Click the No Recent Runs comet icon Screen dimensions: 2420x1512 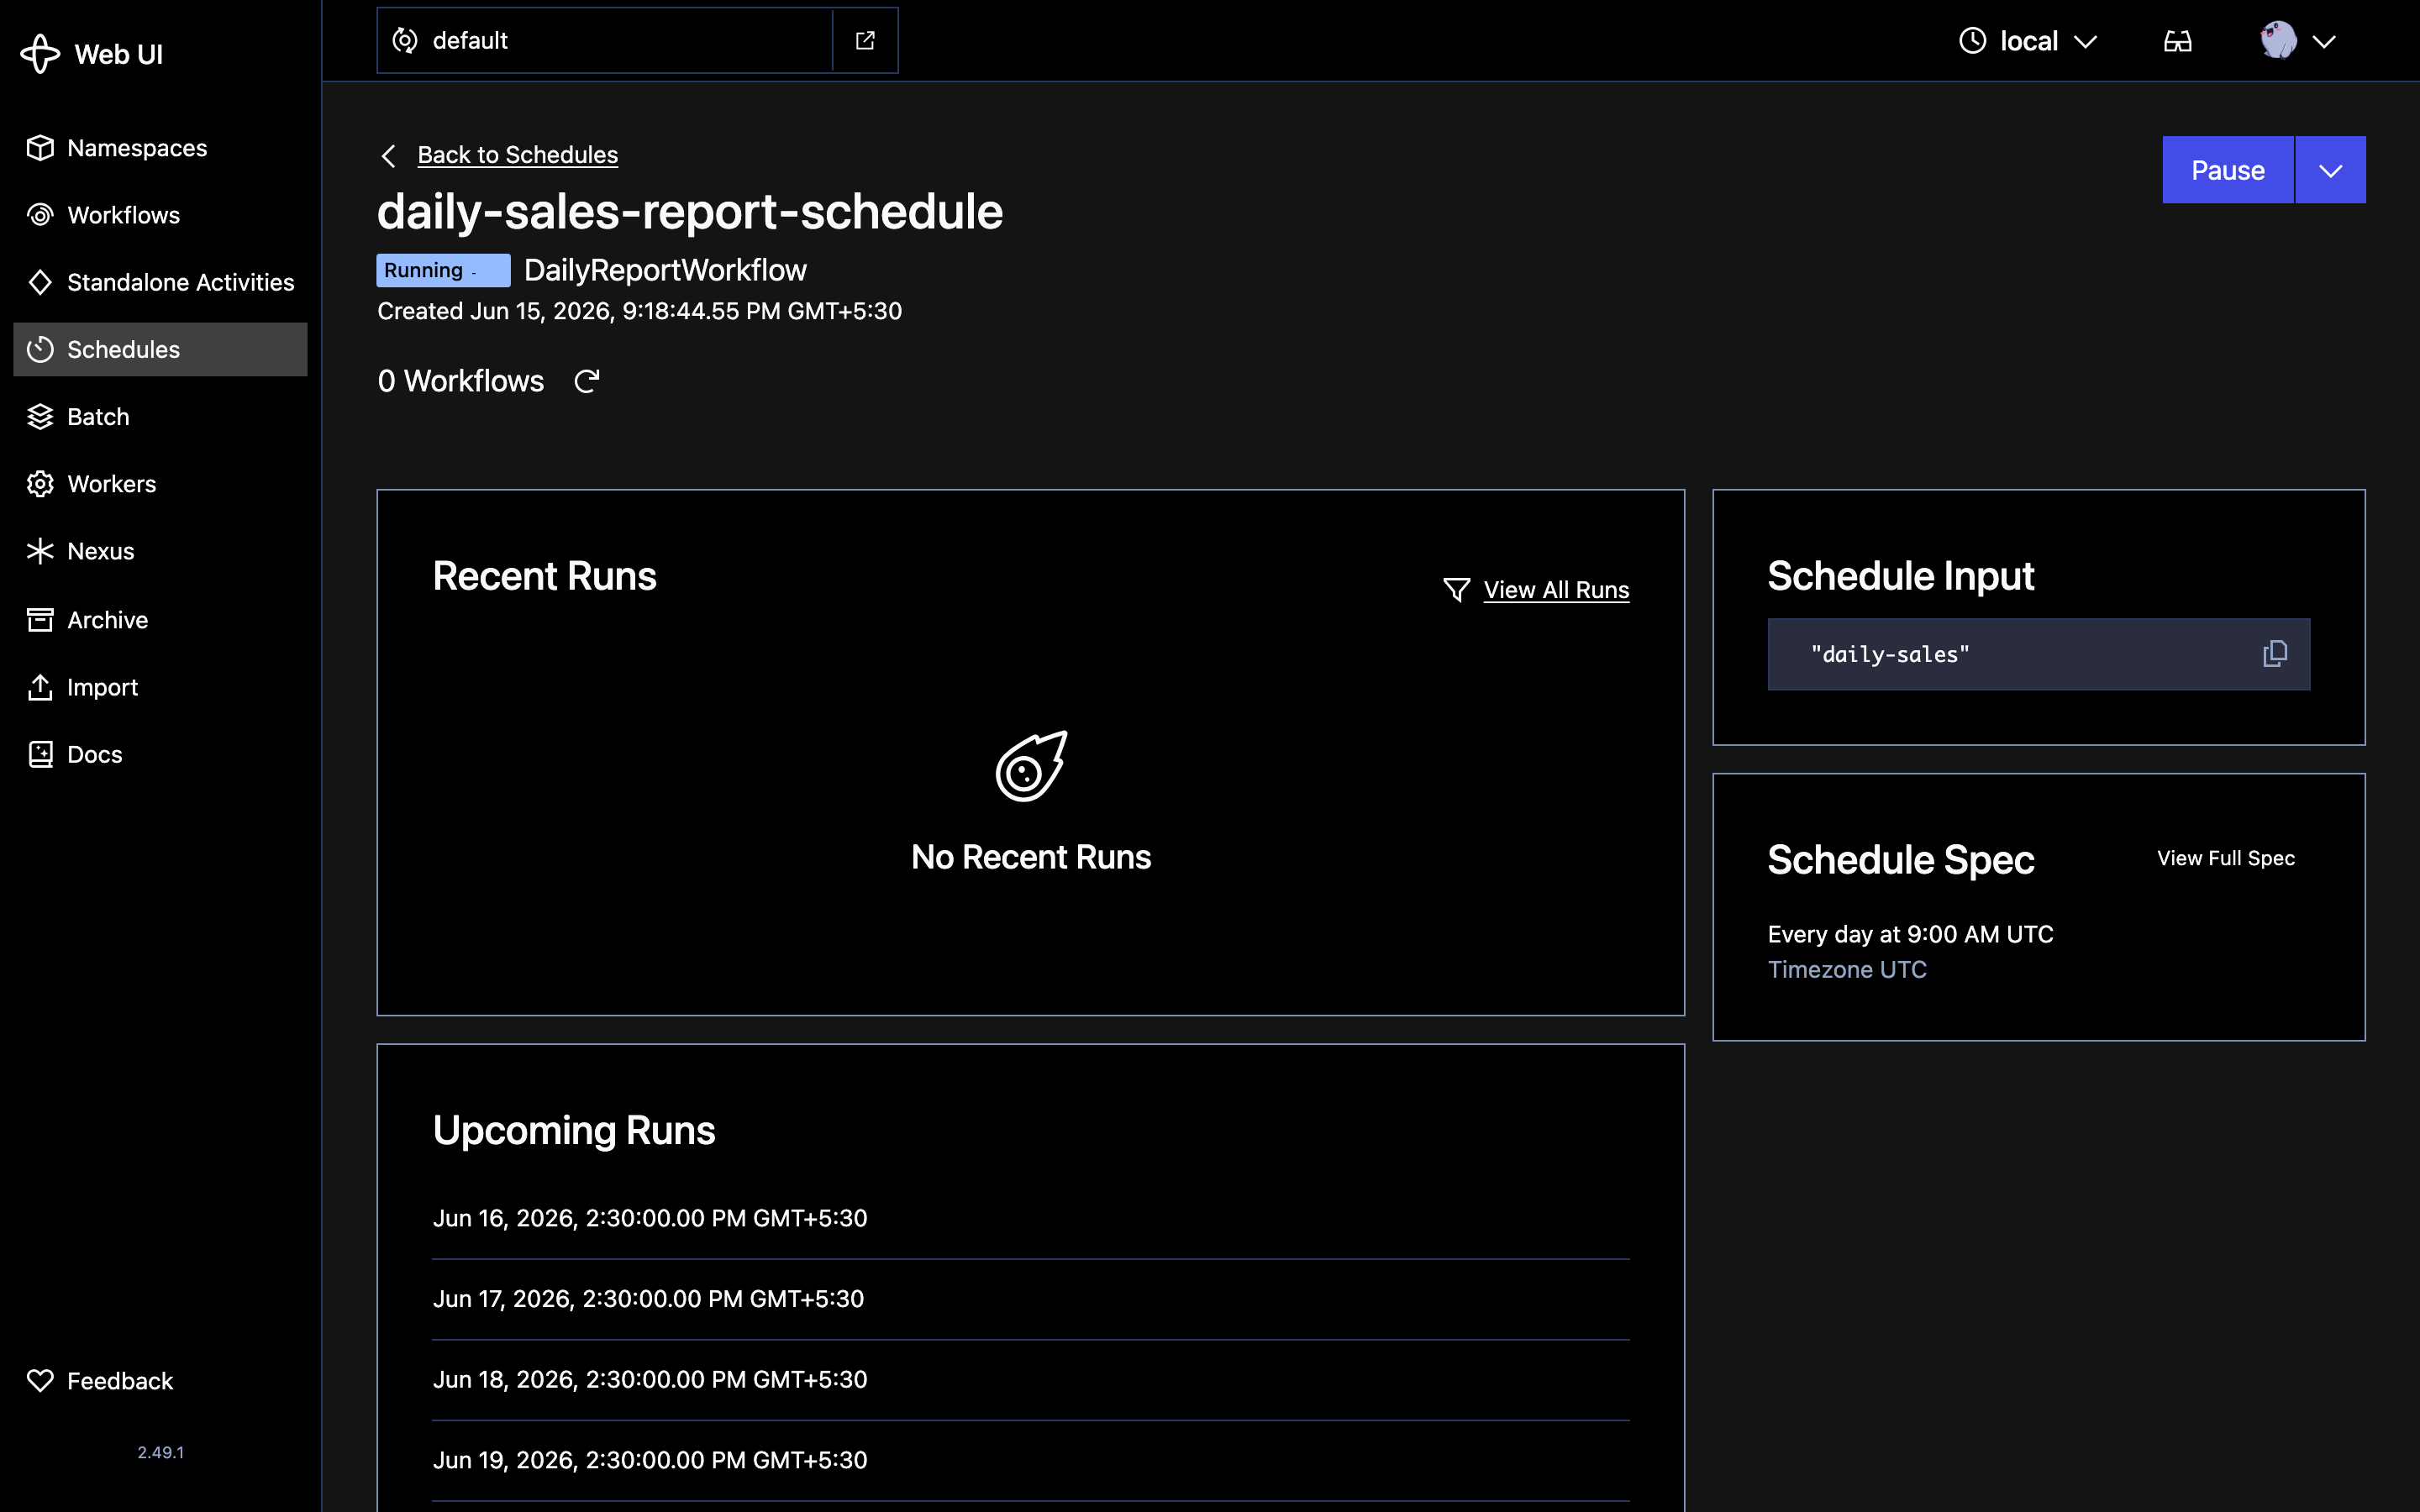click(1031, 766)
